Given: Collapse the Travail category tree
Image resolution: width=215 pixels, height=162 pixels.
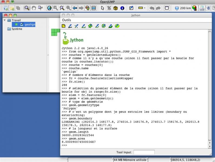Looking at the screenshot, I should tap(5, 20).
